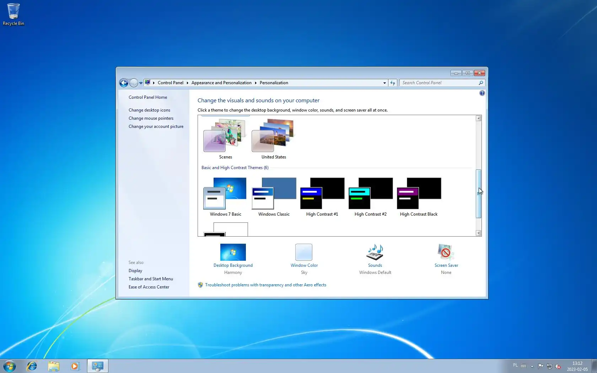This screenshot has width=597, height=373.
Task: Select the High Contrast #2 theme
Action: (x=370, y=197)
